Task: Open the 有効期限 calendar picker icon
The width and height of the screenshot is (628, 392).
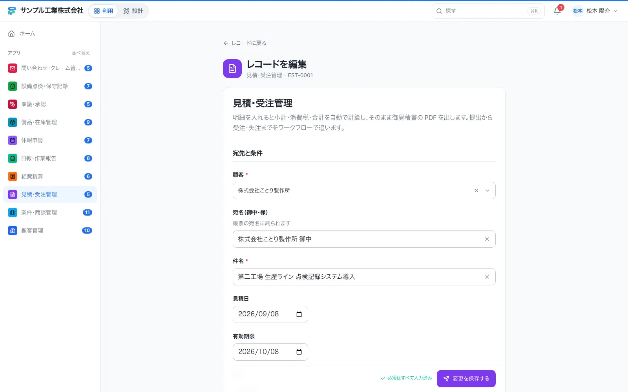Action: (299, 352)
